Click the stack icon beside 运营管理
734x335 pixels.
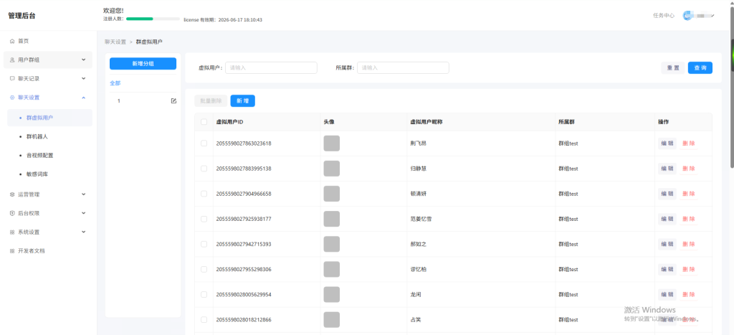(x=12, y=194)
